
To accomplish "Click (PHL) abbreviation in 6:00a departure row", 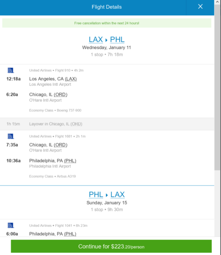I will (70, 234).
